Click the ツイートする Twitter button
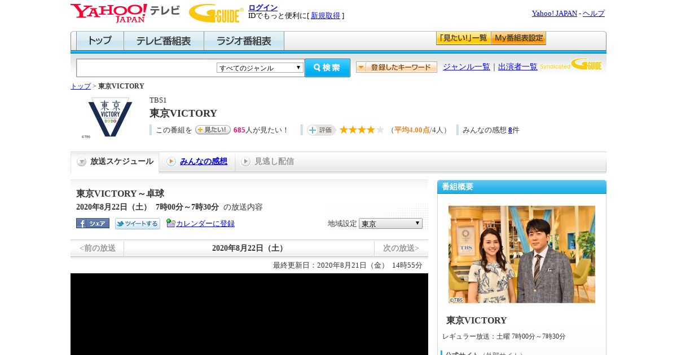Screen dimensions: 677x355 pos(138,224)
